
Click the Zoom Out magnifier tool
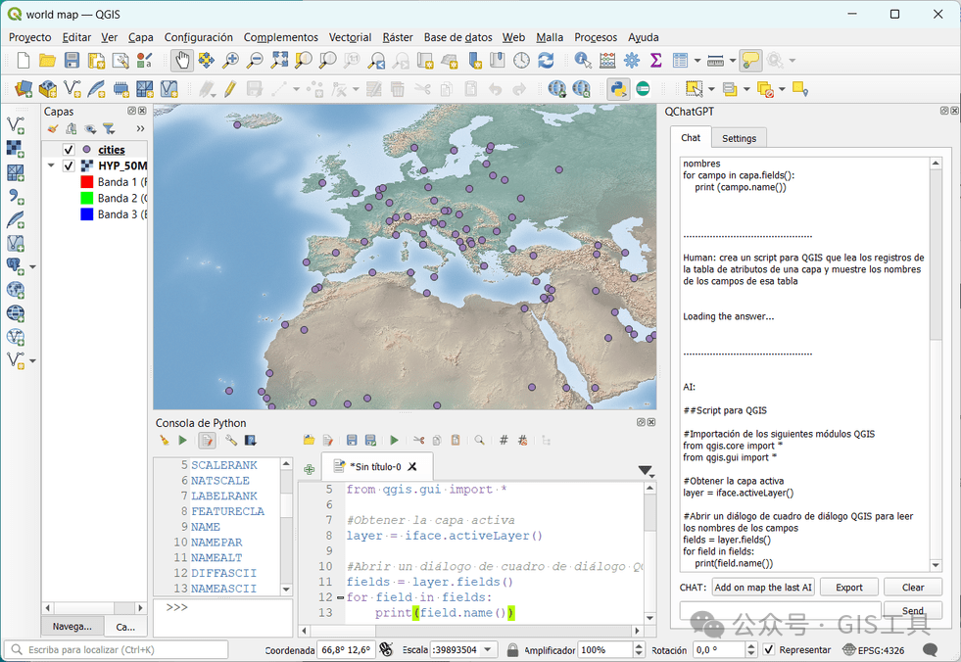(255, 60)
